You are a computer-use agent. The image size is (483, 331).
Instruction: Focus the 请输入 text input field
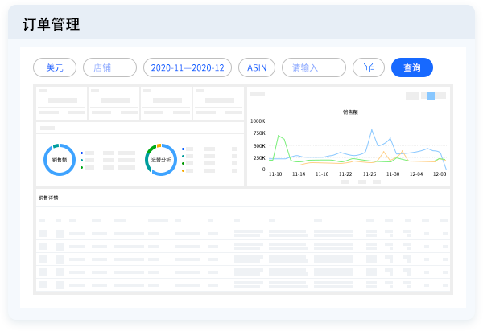tap(313, 68)
